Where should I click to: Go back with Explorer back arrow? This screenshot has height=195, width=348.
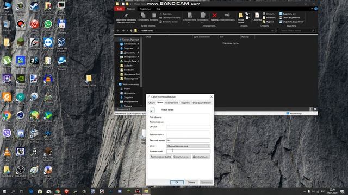[118, 31]
